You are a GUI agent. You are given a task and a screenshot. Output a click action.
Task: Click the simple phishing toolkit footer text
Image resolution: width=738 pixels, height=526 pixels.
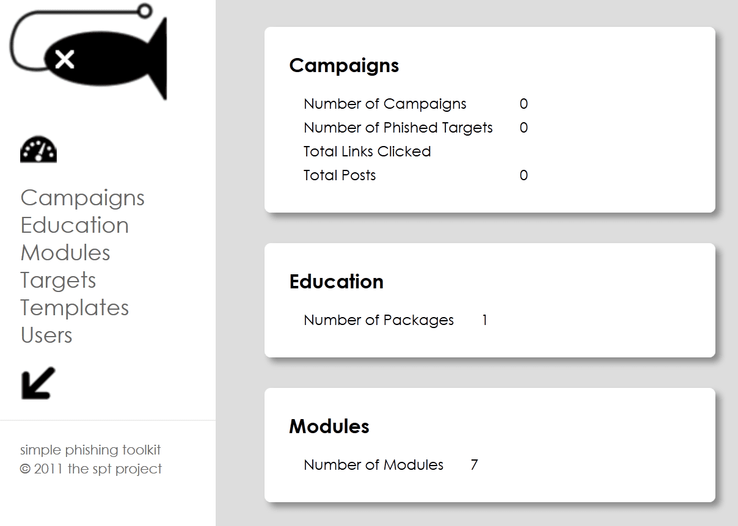[x=90, y=450]
